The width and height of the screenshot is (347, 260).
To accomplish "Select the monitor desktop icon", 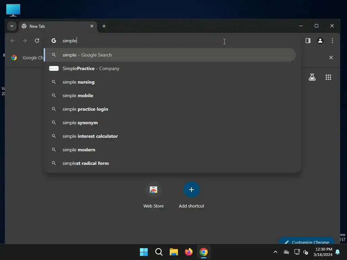I will [x=13, y=10].
